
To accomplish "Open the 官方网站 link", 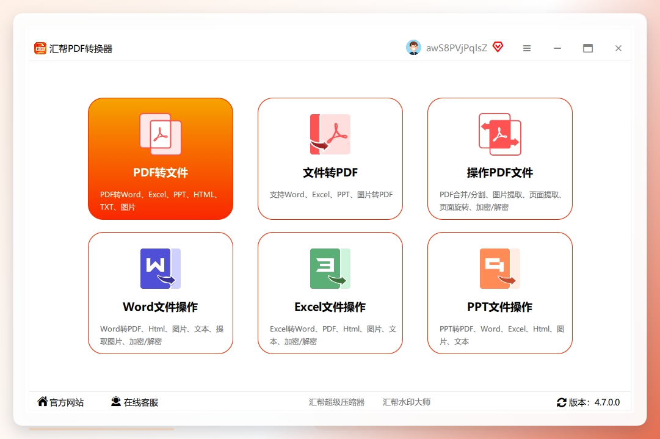I will 67,402.
